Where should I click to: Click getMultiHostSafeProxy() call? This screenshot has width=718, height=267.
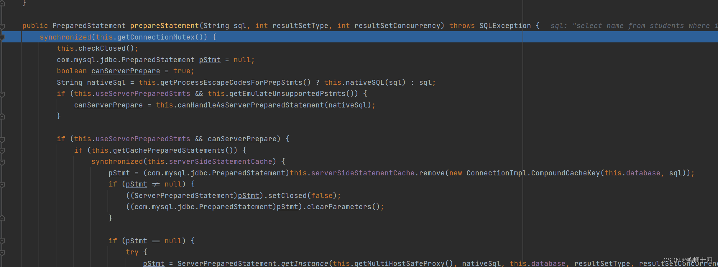[404, 263]
